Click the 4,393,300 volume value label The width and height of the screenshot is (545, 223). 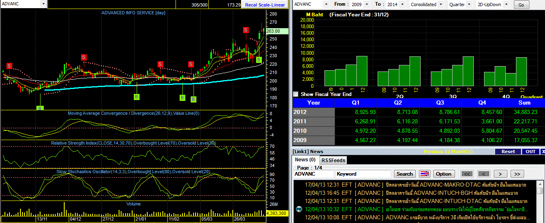pyautogui.click(x=277, y=213)
